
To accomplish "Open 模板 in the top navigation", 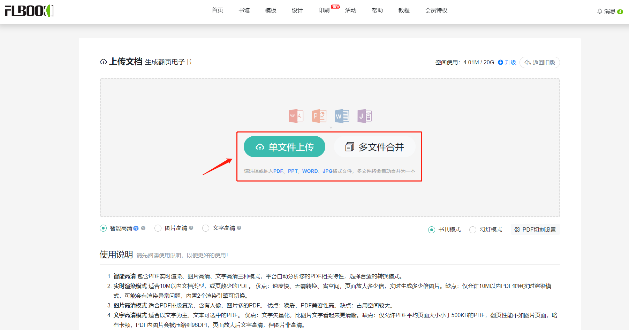I will click(x=271, y=10).
